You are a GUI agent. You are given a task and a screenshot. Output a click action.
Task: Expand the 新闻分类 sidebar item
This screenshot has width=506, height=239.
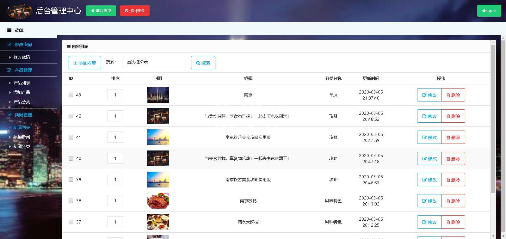point(22,146)
